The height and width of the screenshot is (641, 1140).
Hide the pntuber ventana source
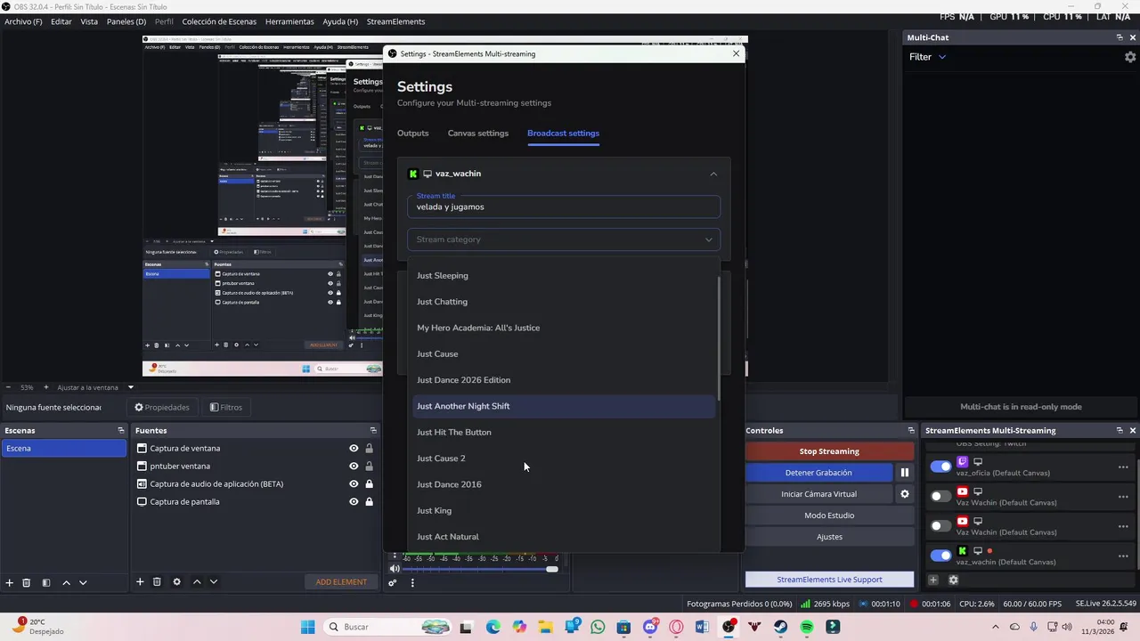coord(354,467)
